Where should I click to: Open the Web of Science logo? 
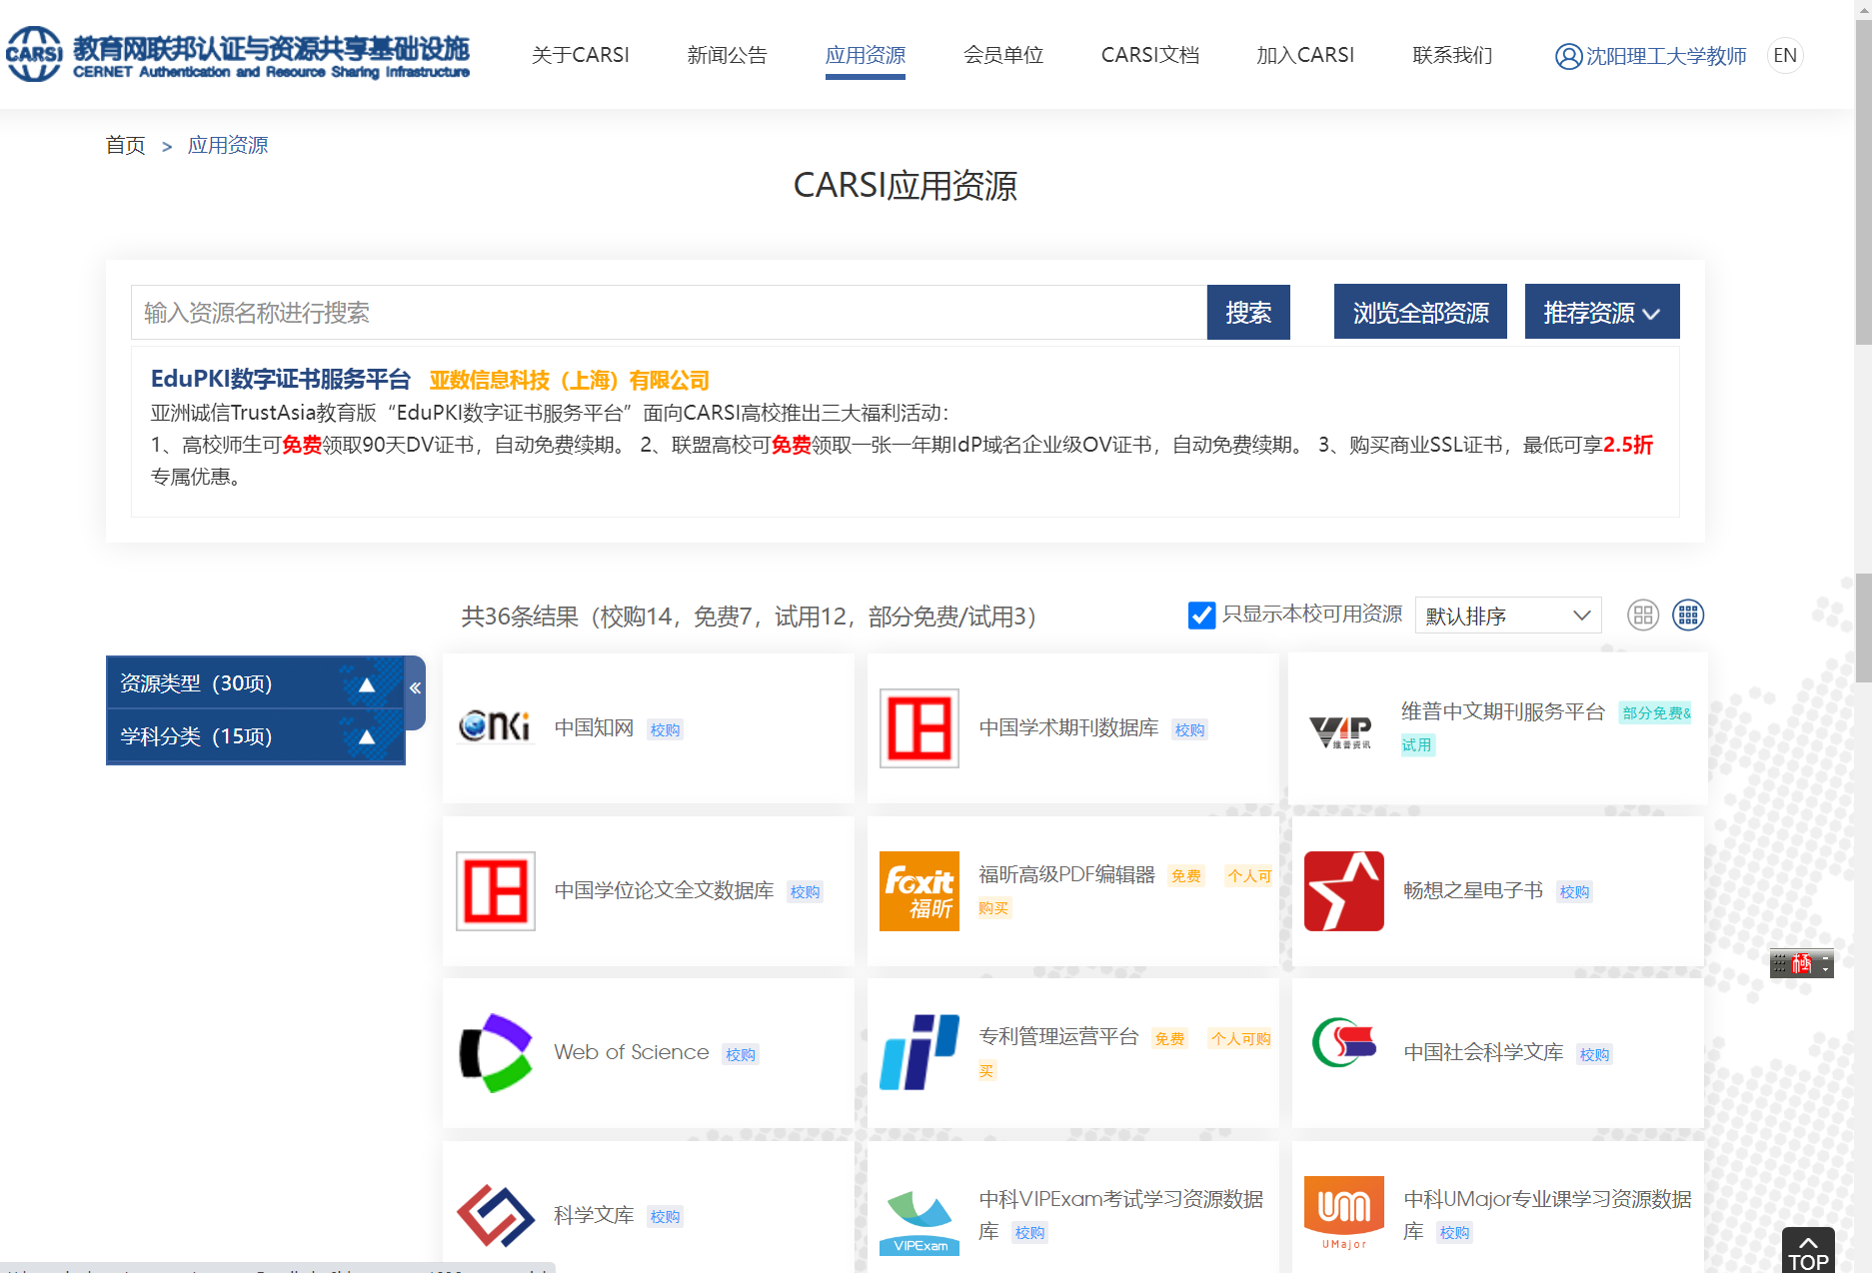coord(496,1053)
